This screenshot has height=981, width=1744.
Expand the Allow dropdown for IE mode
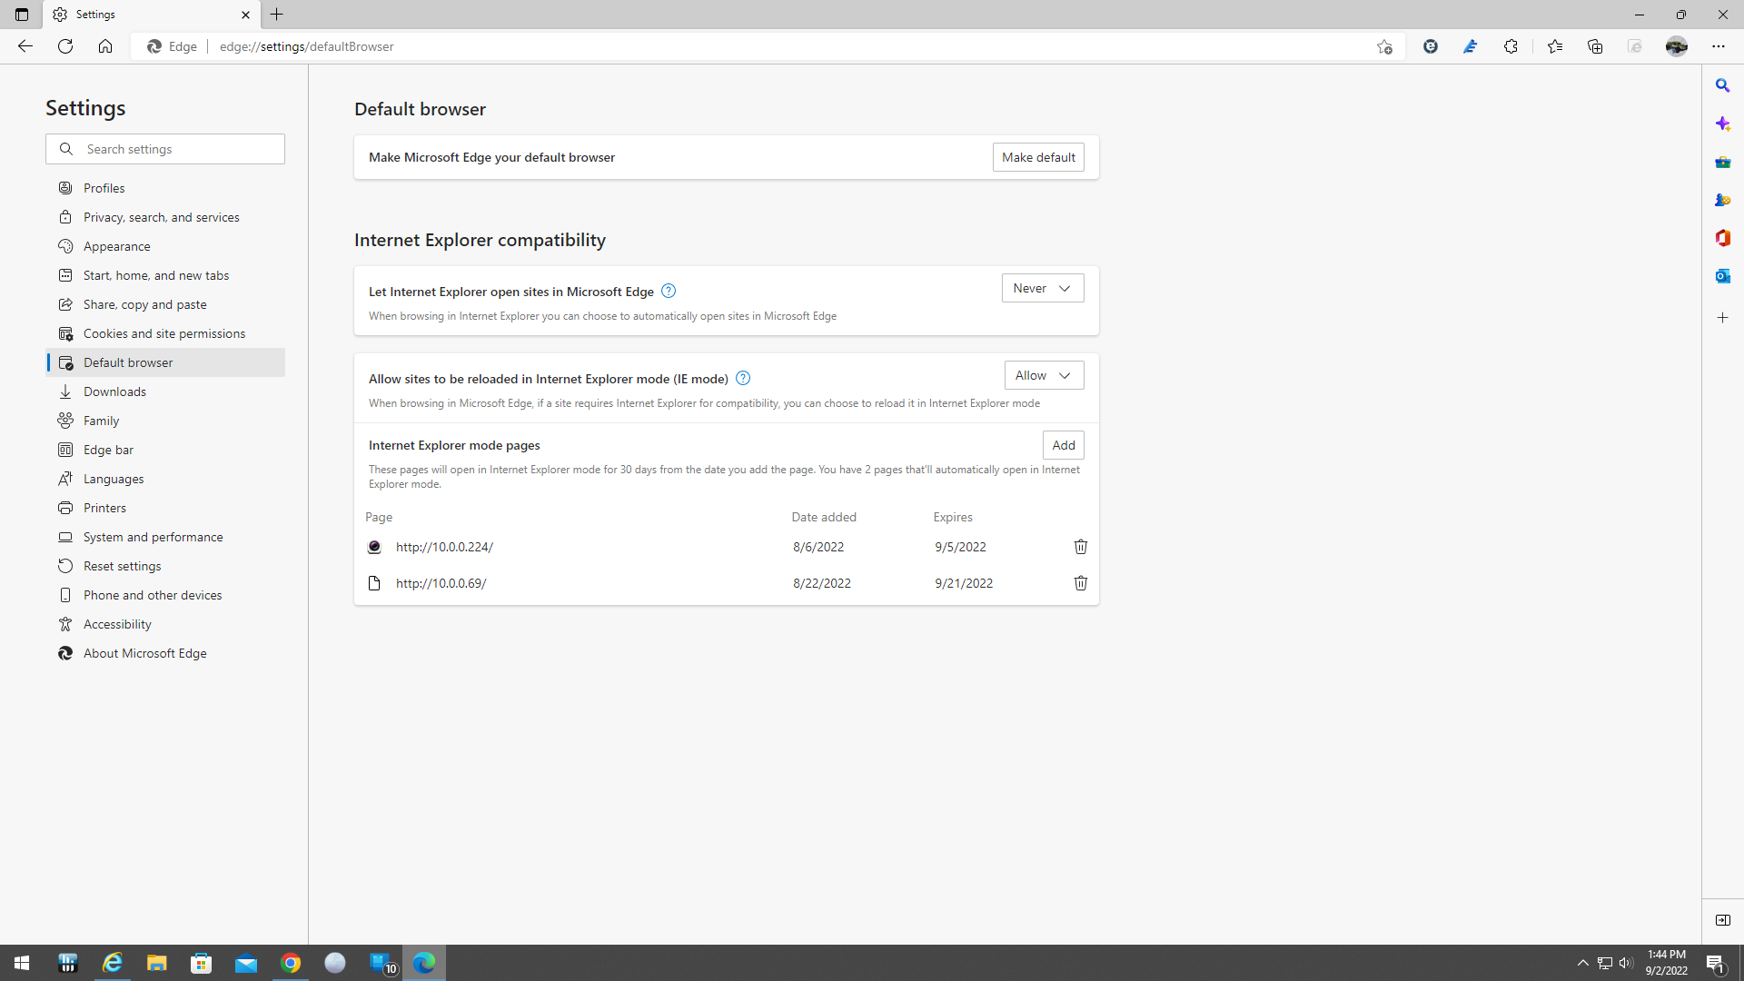point(1044,375)
